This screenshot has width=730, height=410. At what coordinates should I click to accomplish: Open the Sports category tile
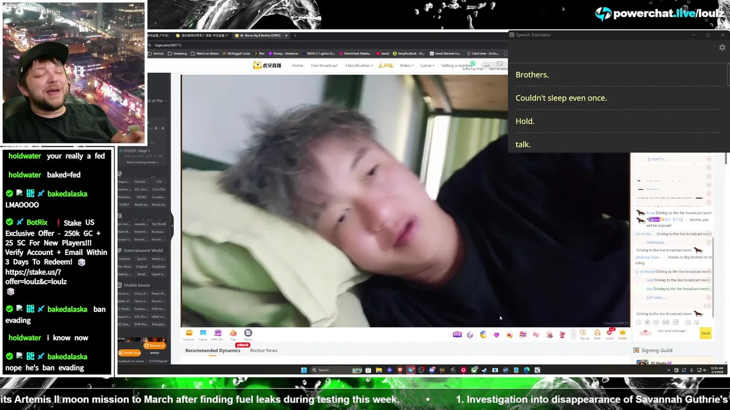click(x=141, y=259)
